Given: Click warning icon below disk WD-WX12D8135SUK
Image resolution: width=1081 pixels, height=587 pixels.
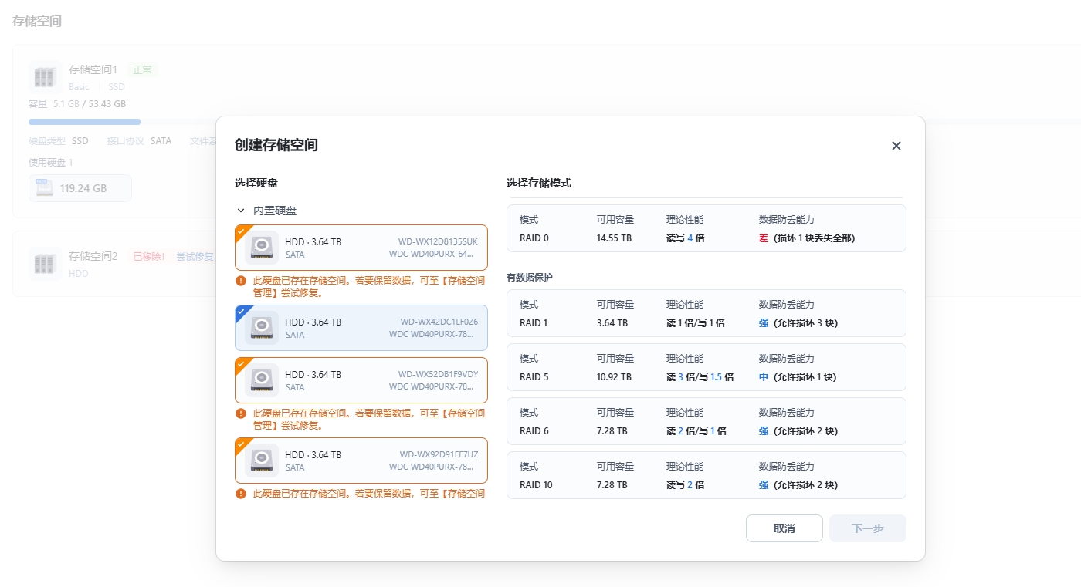Looking at the screenshot, I should point(241,281).
